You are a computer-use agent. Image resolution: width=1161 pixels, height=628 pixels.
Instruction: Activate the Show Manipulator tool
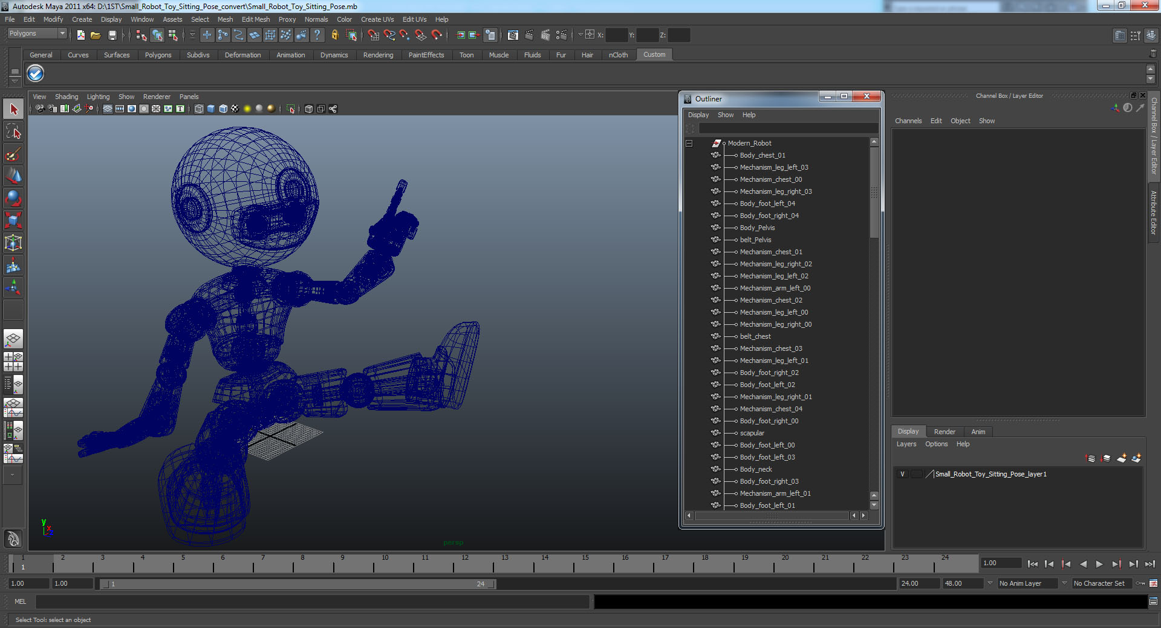[13, 288]
